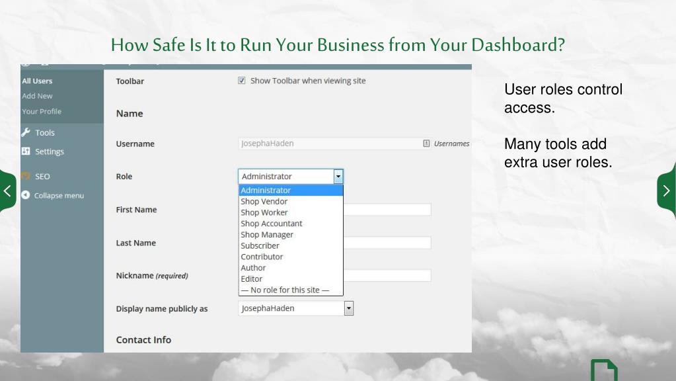The image size is (676, 381).
Task: Choose No role for this site
Action: pyautogui.click(x=291, y=290)
